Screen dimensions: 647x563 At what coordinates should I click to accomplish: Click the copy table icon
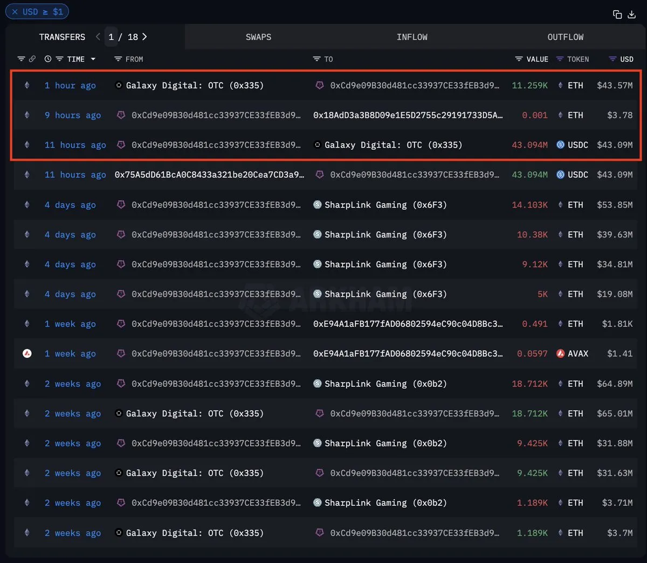click(617, 15)
